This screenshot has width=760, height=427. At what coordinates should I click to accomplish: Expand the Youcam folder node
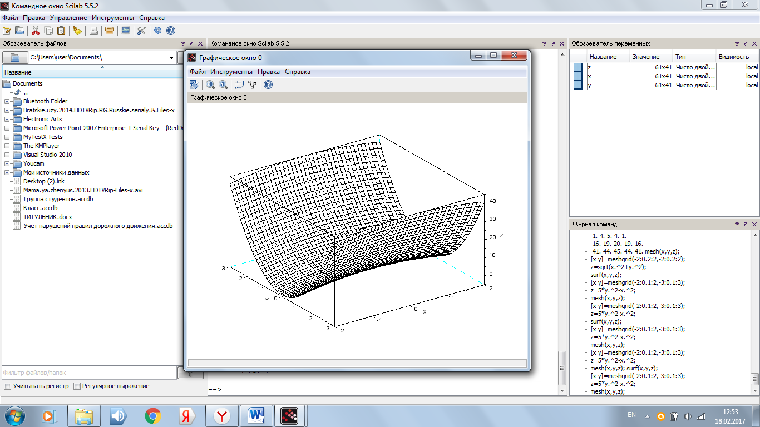point(7,163)
